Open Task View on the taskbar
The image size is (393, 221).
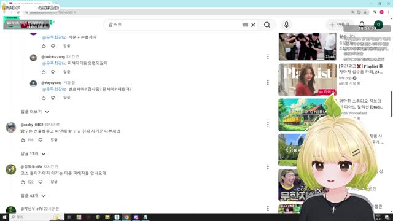(x=69, y=217)
